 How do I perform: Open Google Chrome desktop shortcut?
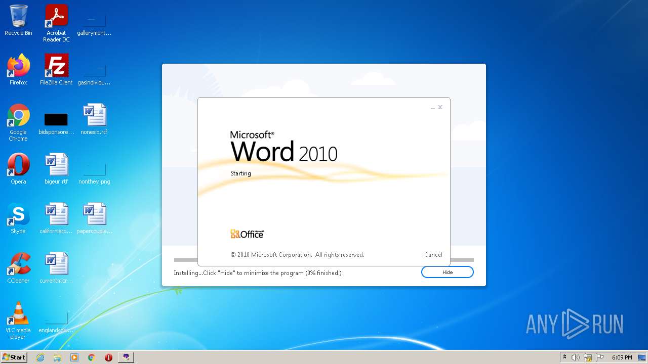(x=18, y=122)
